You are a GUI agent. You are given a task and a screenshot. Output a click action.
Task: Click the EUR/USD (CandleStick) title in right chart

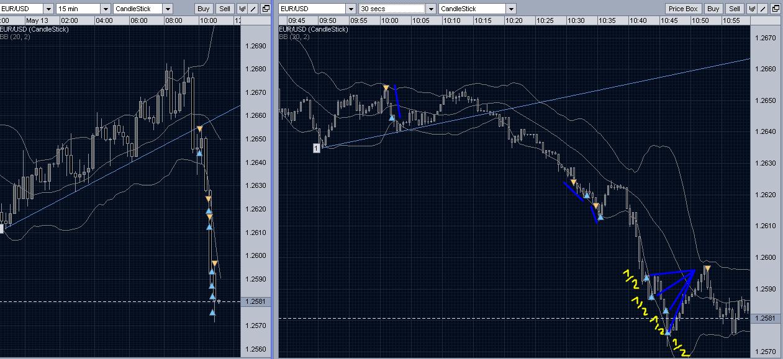314,29
